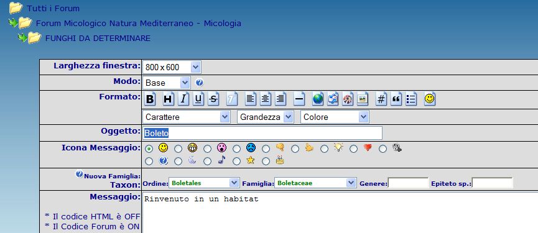Select the pink shocked face radio
This screenshot has width=538, height=233.
click(207, 148)
